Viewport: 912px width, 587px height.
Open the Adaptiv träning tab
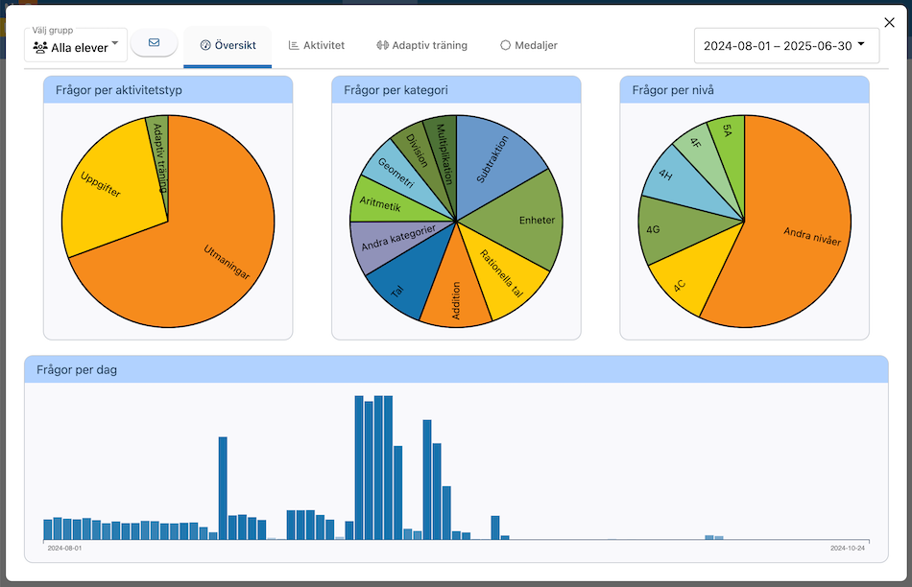pyautogui.click(x=421, y=45)
